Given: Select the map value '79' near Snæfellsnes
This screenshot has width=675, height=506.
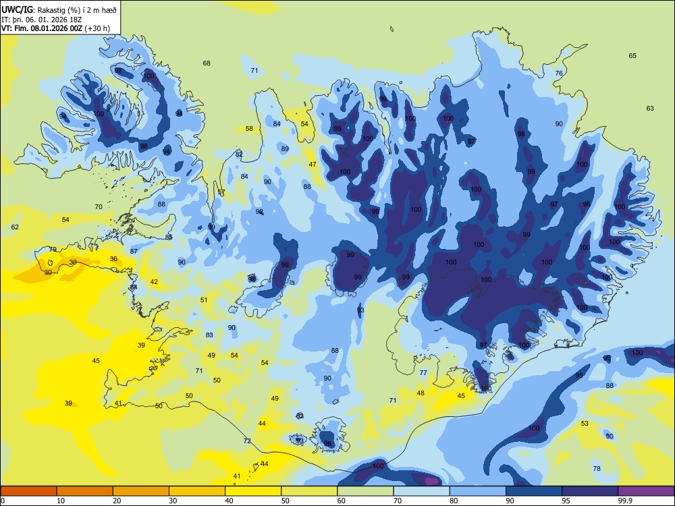Looking at the screenshot, I should coord(53,250).
